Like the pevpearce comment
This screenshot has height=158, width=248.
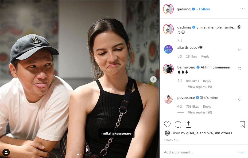click(240, 99)
